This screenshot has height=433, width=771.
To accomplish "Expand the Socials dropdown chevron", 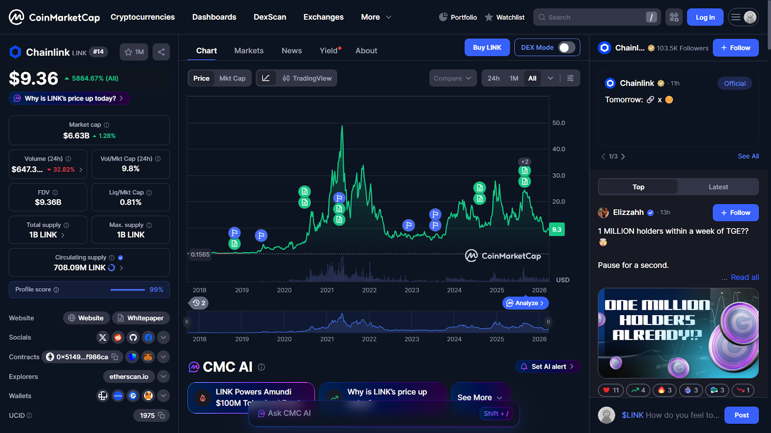I will (x=163, y=337).
